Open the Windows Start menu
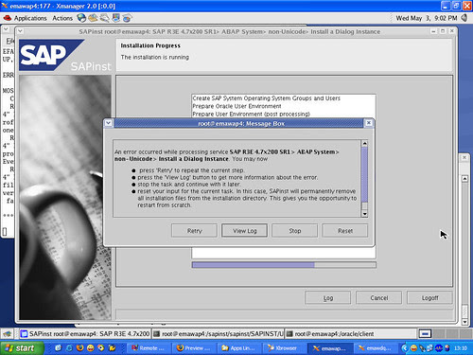This screenshot has width=473, height=355. point(22,348)
